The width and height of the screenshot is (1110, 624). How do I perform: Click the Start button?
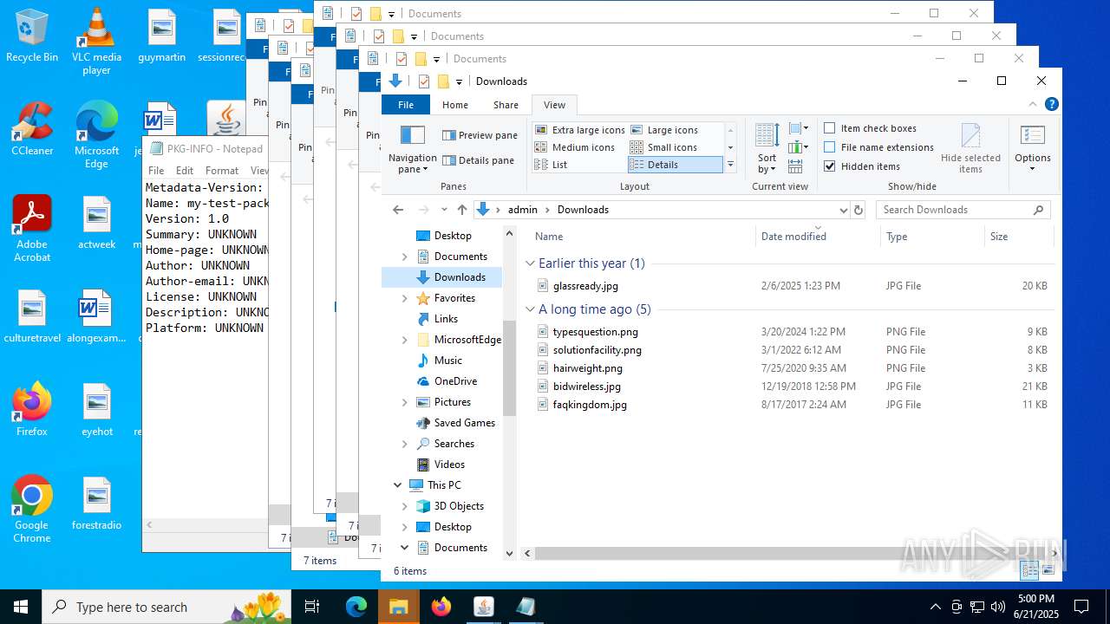coord(21,607)
